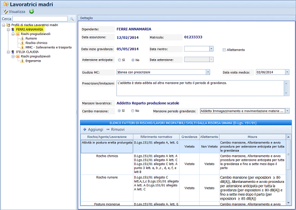
Task: Click the Ergonomia warning triangle icon
Action: (22, 61)
